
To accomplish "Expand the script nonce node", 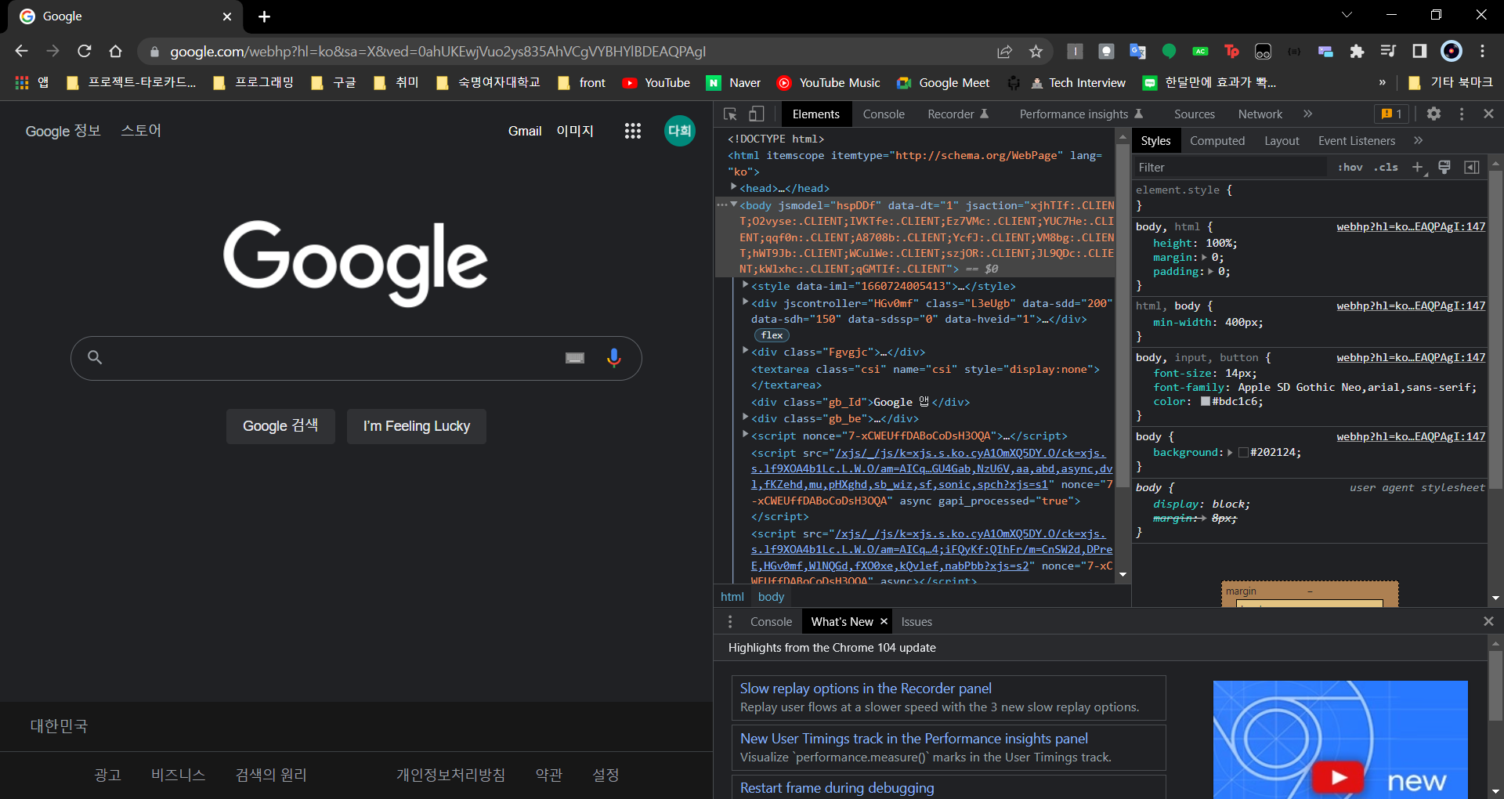I will 746,434.
